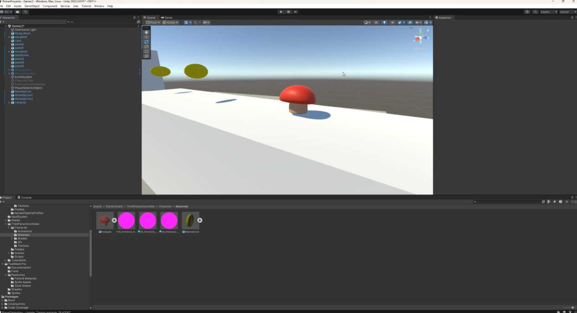Open the Undo History button
Image resolution: width=577 pixels, height=313 pixels.
[x=527, y=12]
